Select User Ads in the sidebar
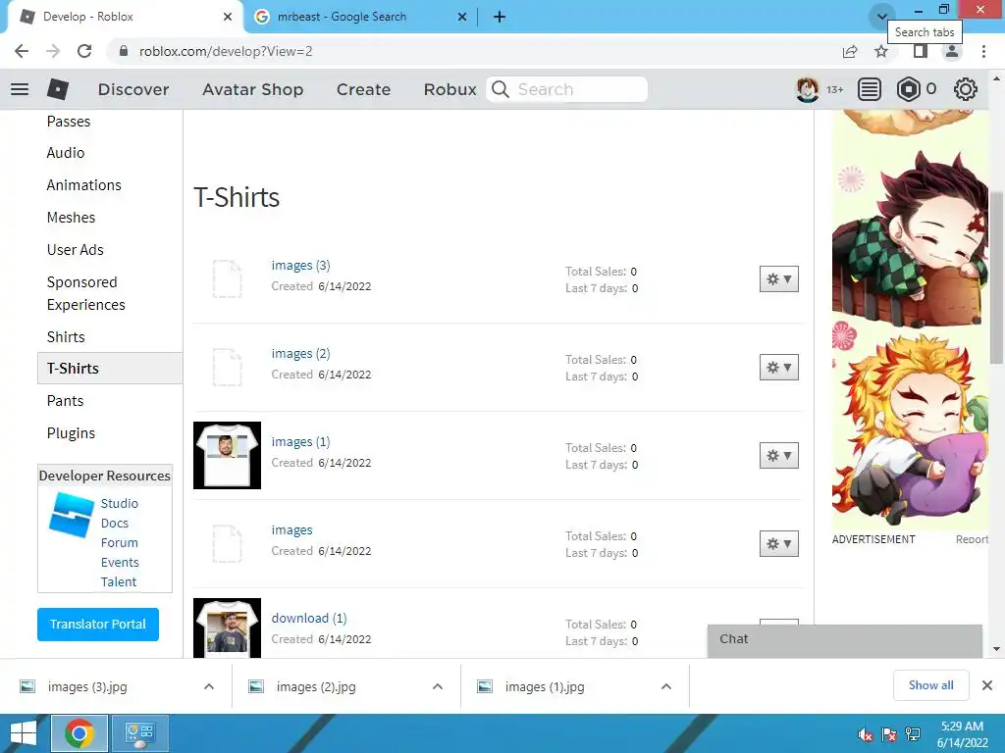 (75, 250)
